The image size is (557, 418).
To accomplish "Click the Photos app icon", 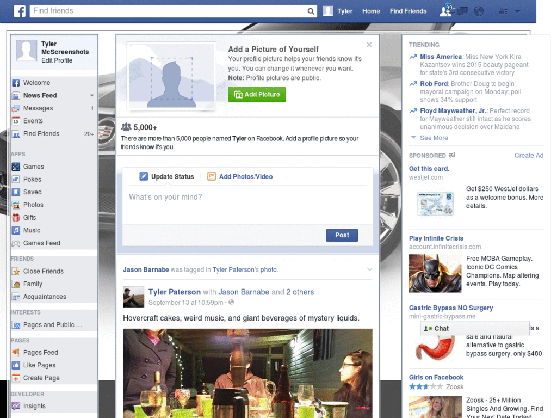I will click(16, 205).
